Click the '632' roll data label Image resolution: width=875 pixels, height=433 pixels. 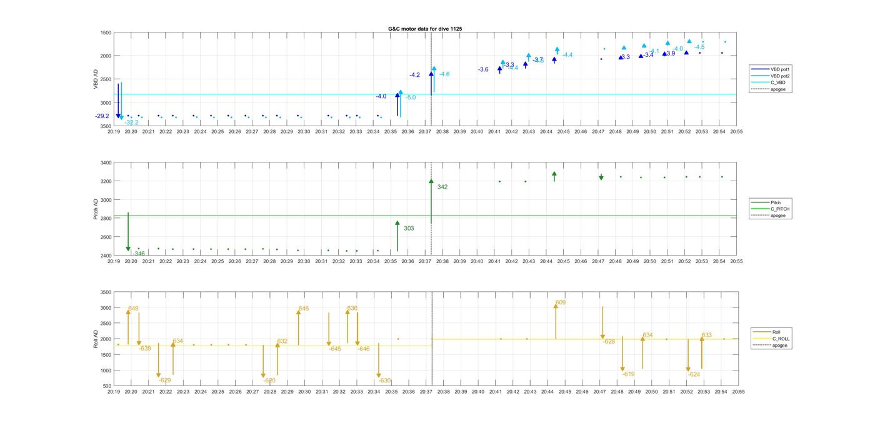[x=282, y=341]
